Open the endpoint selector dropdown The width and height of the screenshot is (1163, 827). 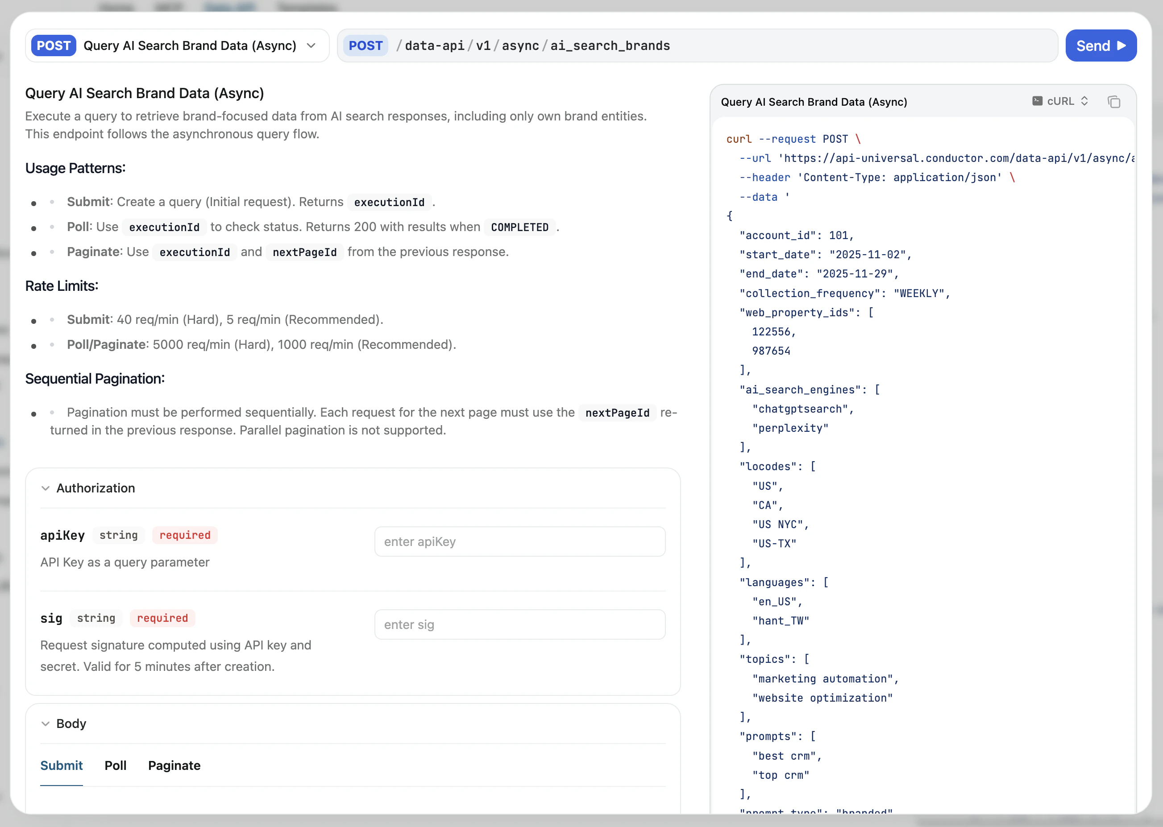click(x=177, y=46)
